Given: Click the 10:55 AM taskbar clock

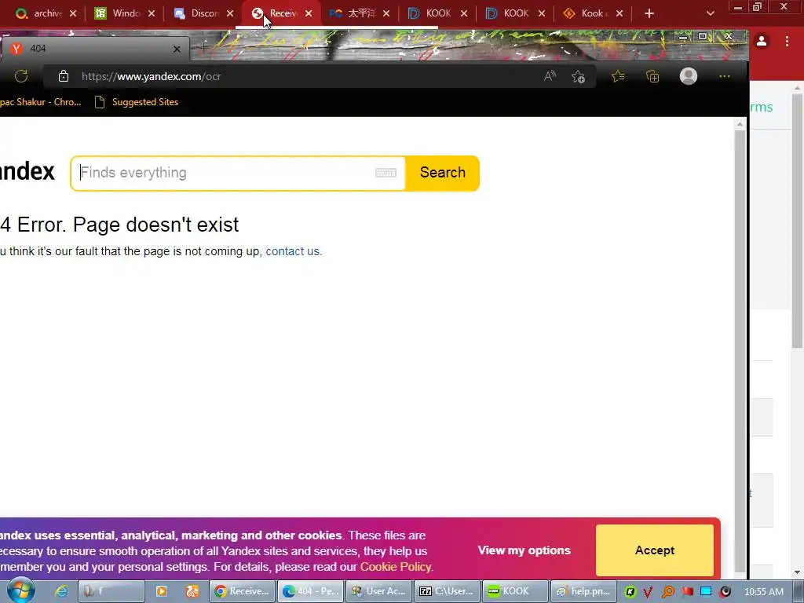Looking at the screenshot, I should tap(763, 592).
